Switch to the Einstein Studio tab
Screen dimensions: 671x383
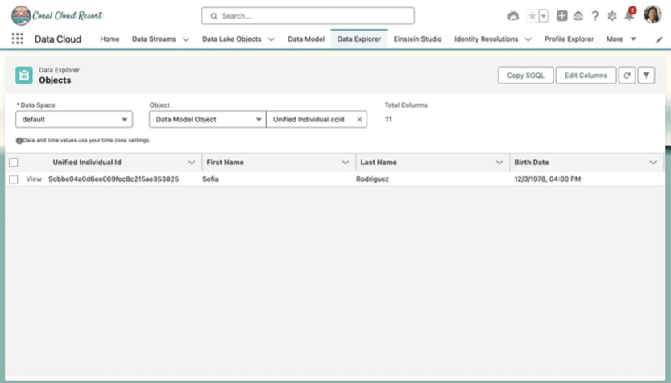417,39
